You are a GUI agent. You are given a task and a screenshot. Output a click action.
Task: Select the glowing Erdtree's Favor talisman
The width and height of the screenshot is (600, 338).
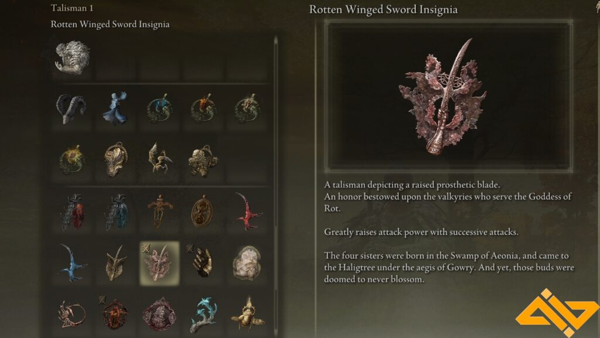pyautogui.click(x=72, y=160)
